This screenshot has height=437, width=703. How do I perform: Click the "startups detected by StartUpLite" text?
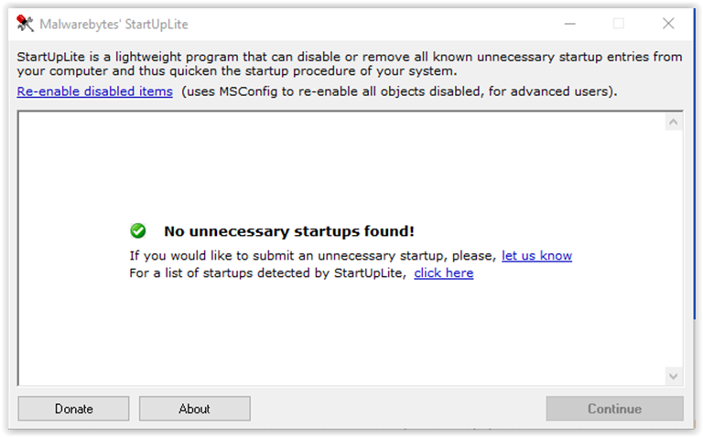[267, 273]
